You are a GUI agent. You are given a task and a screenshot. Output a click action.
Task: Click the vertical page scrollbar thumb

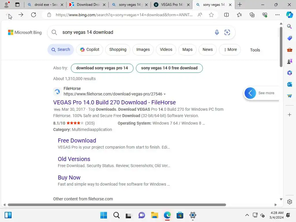click(x=281, y=47)
